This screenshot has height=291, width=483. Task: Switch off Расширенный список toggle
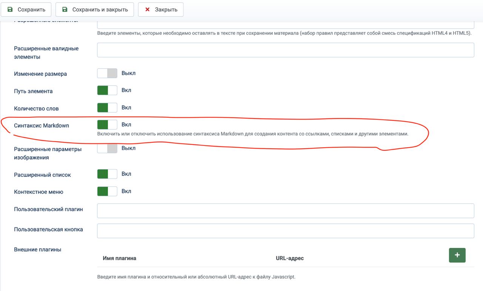[x=107, y=174]
